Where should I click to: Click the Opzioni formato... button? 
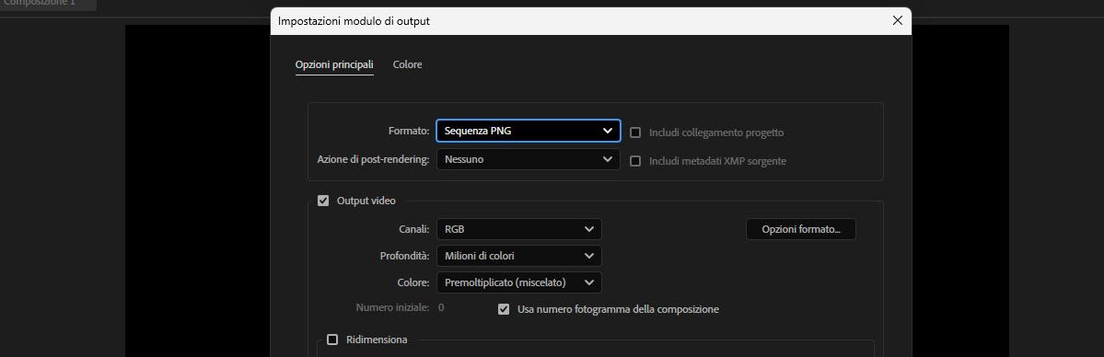(800, 229)
